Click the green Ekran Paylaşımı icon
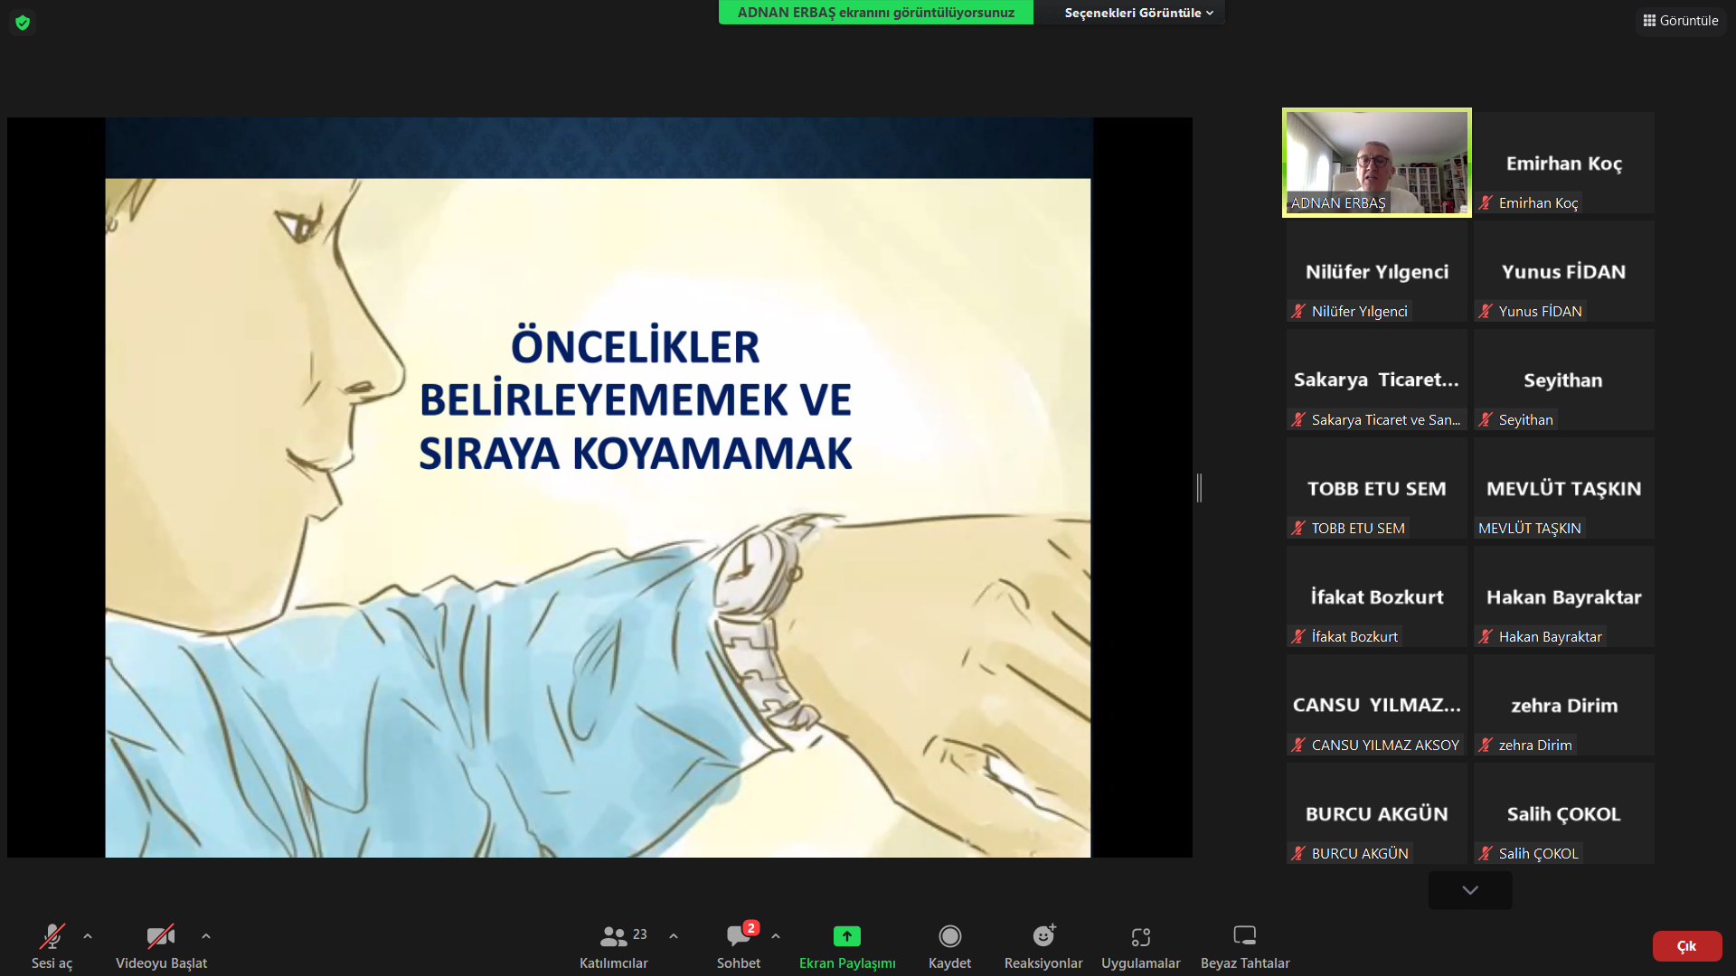 [x=846, y=936]
